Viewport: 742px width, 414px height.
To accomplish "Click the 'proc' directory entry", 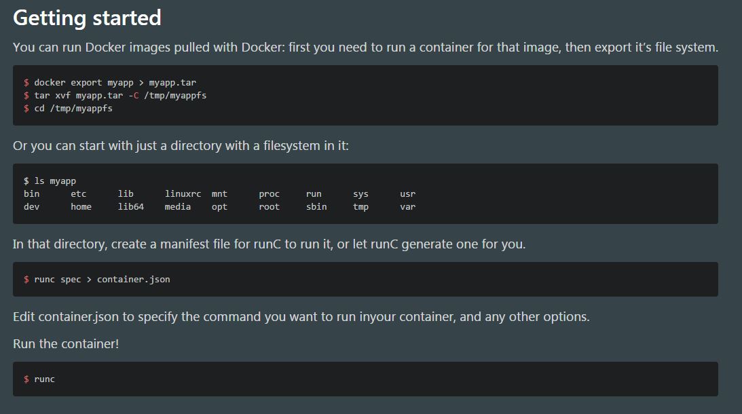I will pos(269,194).
